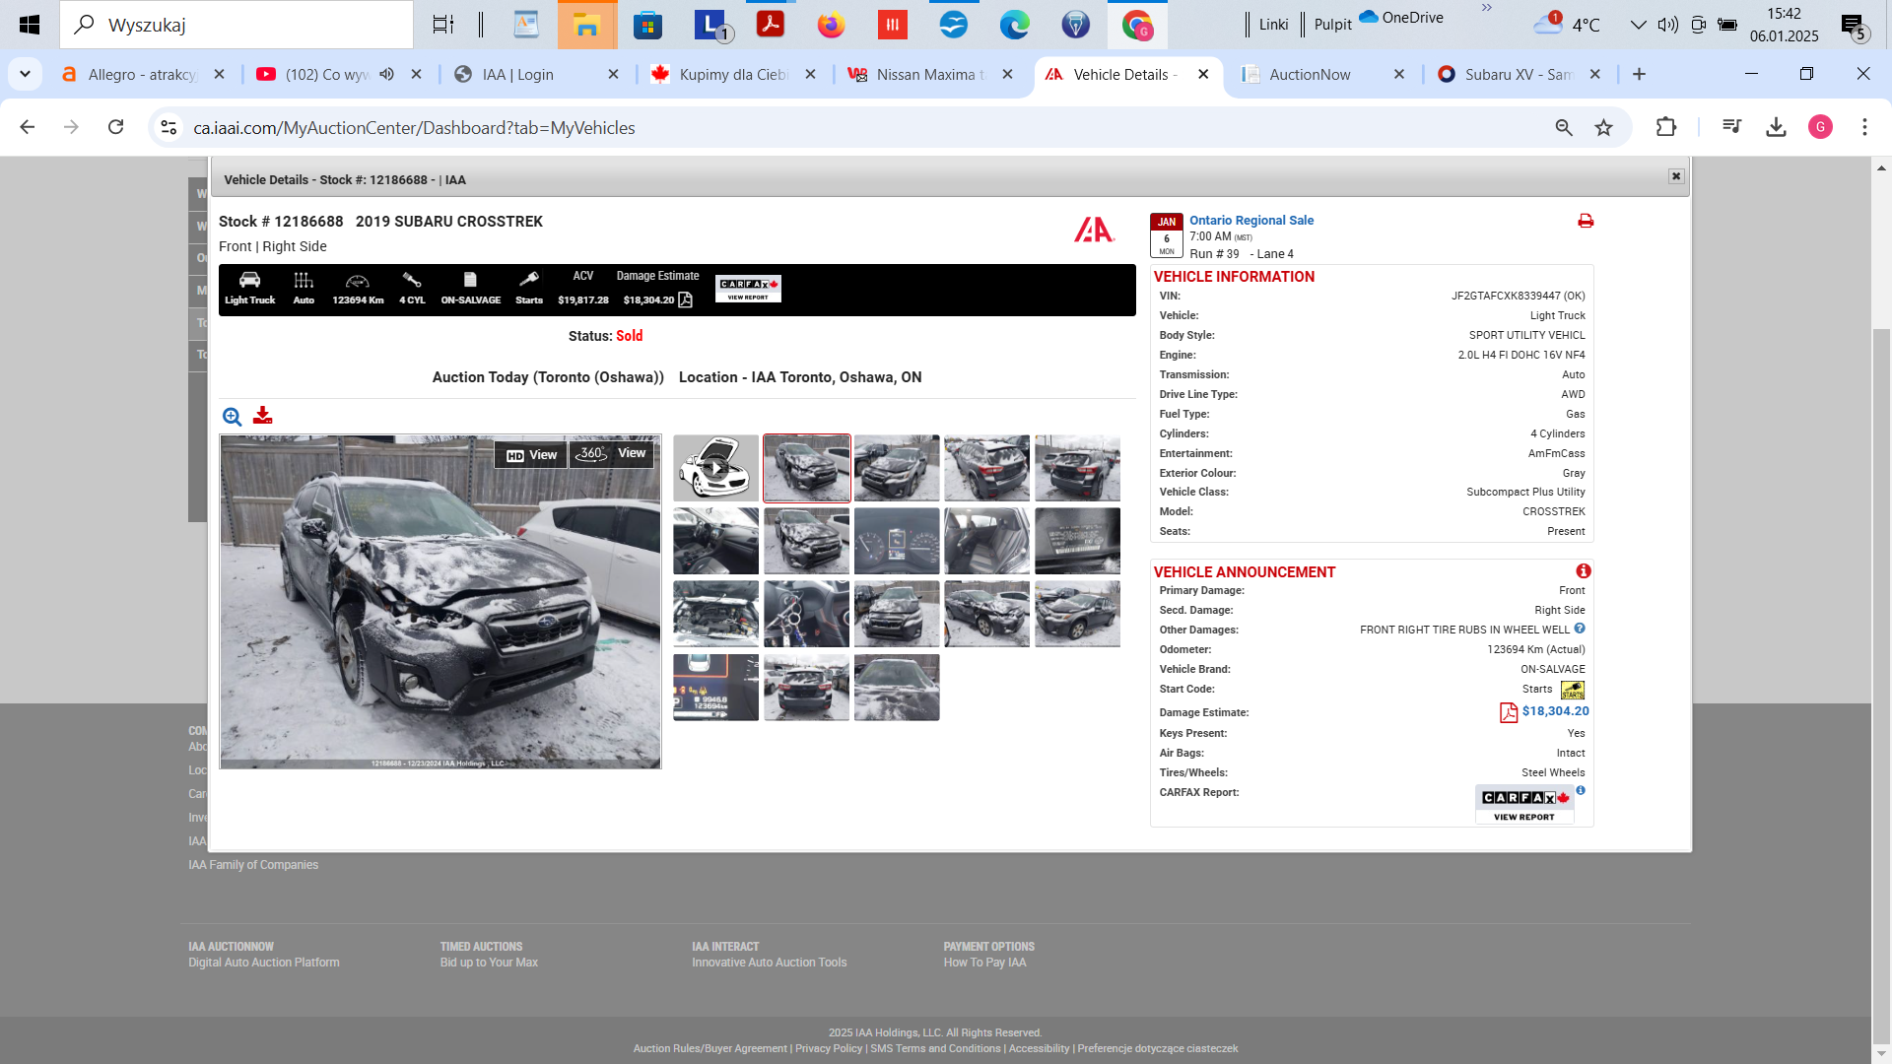The image size is (1892, 1064).
Task: Close the Allegro browser tab
Action: coord(219,74)
